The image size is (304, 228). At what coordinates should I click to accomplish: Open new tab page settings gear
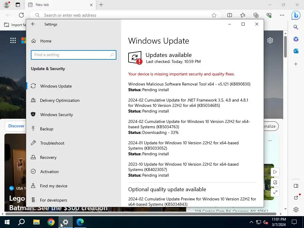(270, 40)
